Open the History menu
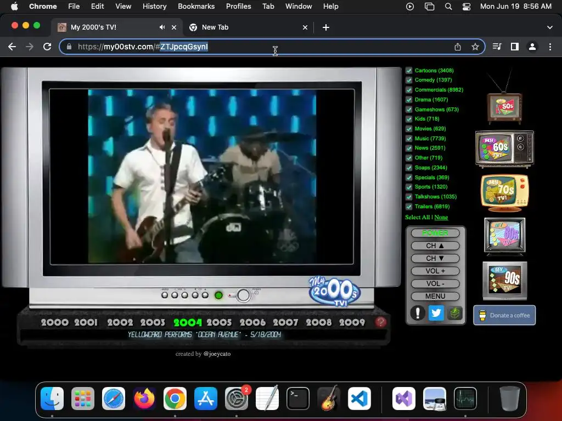Viewport: 562px width, 421px height. pos(154,6)
